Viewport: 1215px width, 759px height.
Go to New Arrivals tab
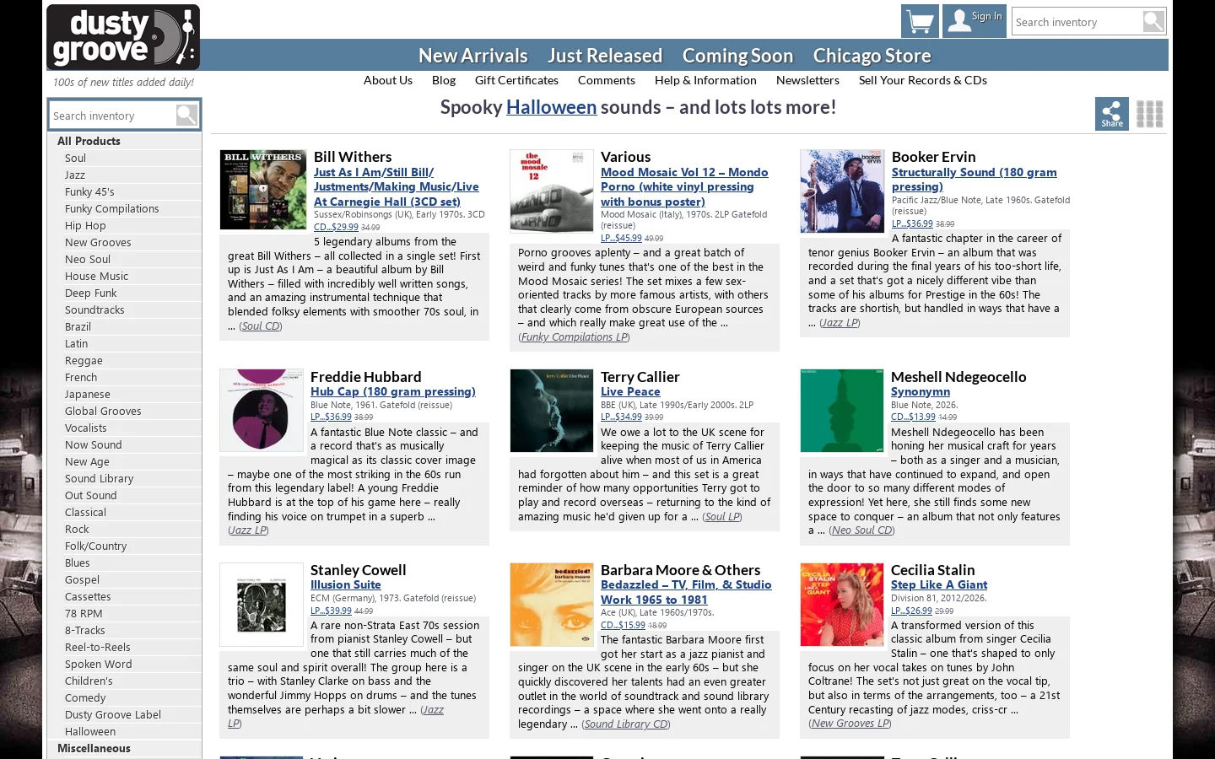473,56
